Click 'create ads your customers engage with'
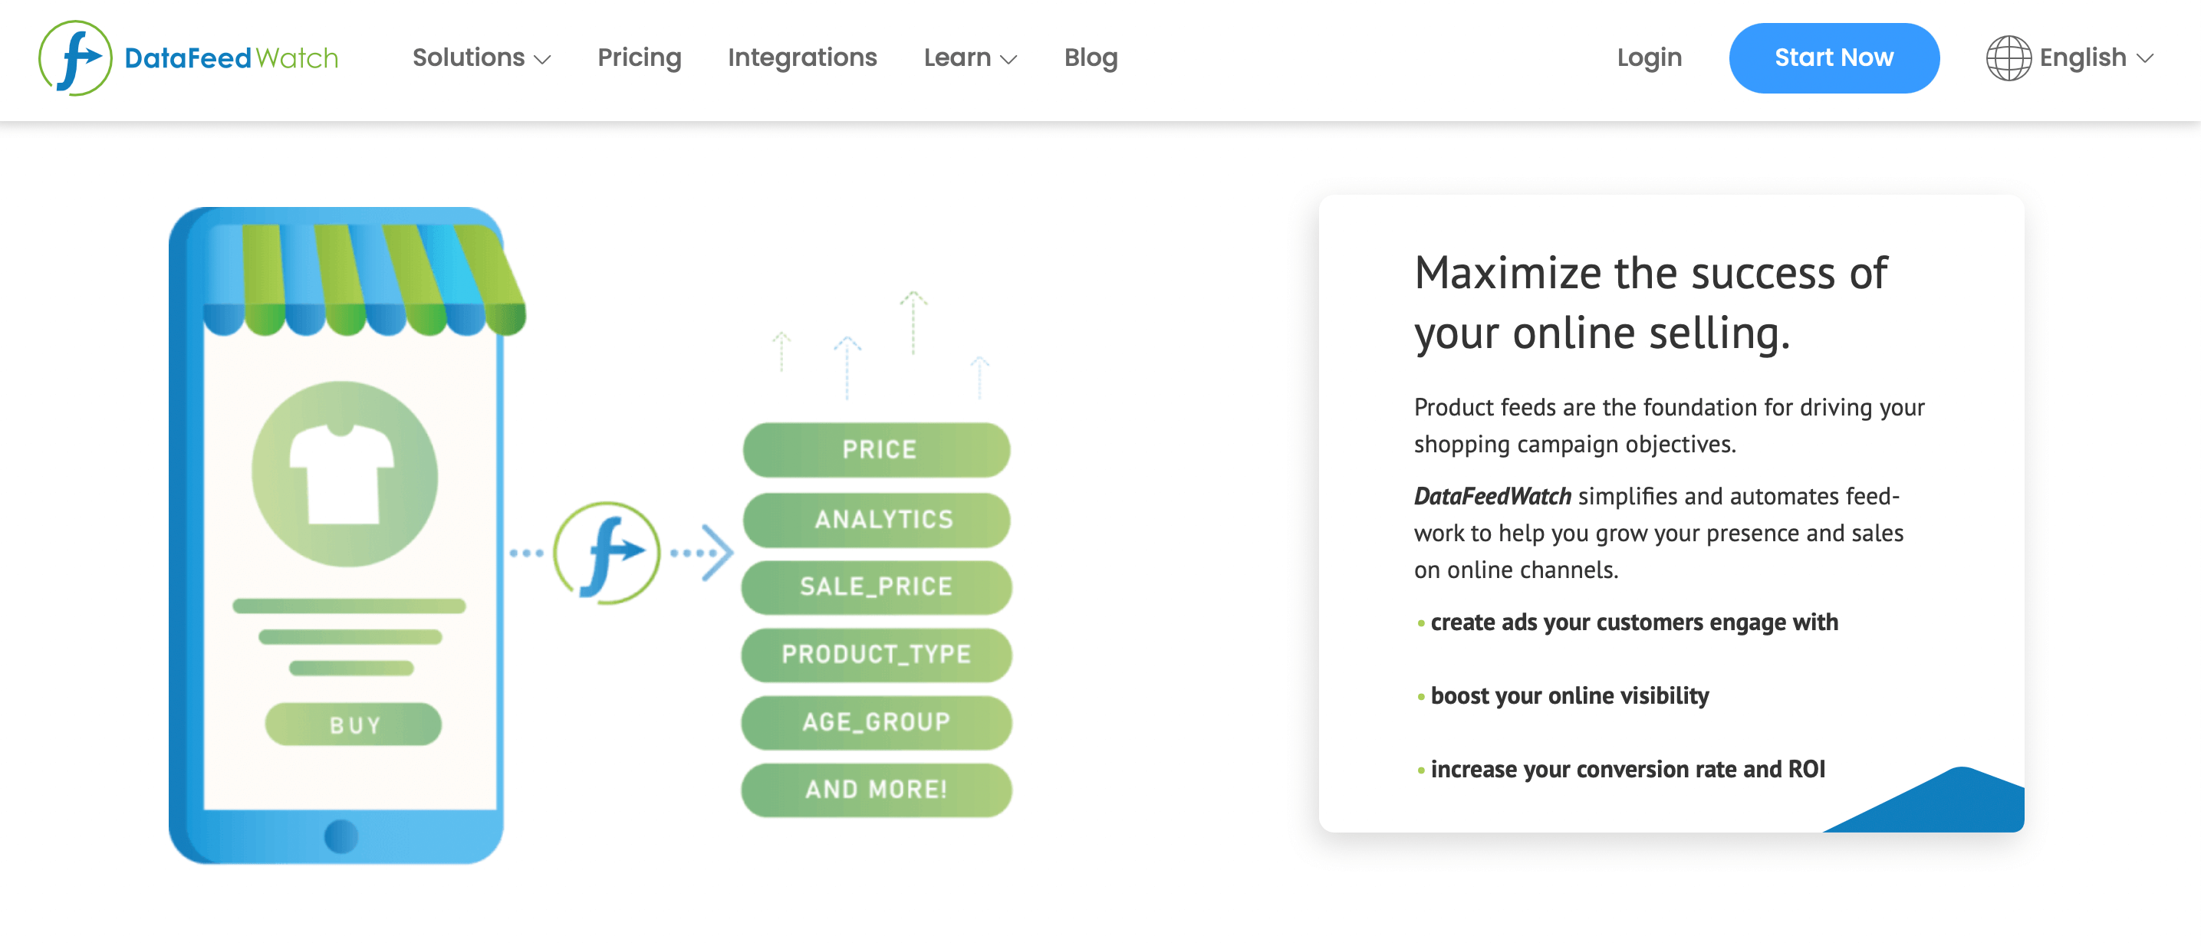The image size is (2201, 946). (1633, 622)
